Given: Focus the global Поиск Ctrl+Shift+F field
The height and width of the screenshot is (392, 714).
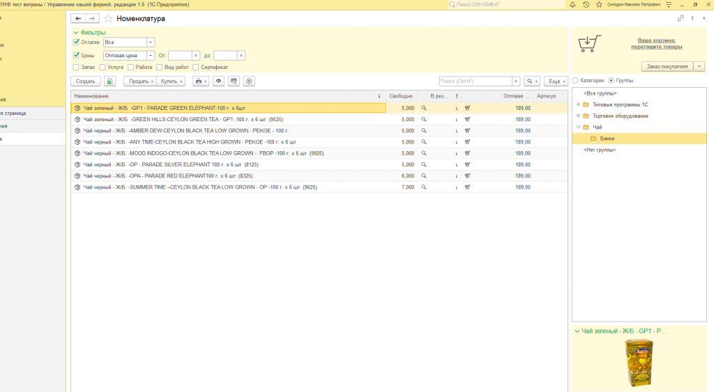Looking at the screenshot, I should pos(506,5).
